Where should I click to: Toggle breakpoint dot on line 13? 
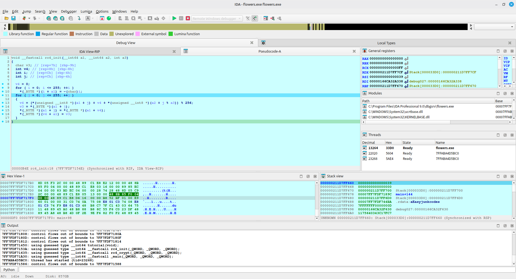(x=3, y=103)
